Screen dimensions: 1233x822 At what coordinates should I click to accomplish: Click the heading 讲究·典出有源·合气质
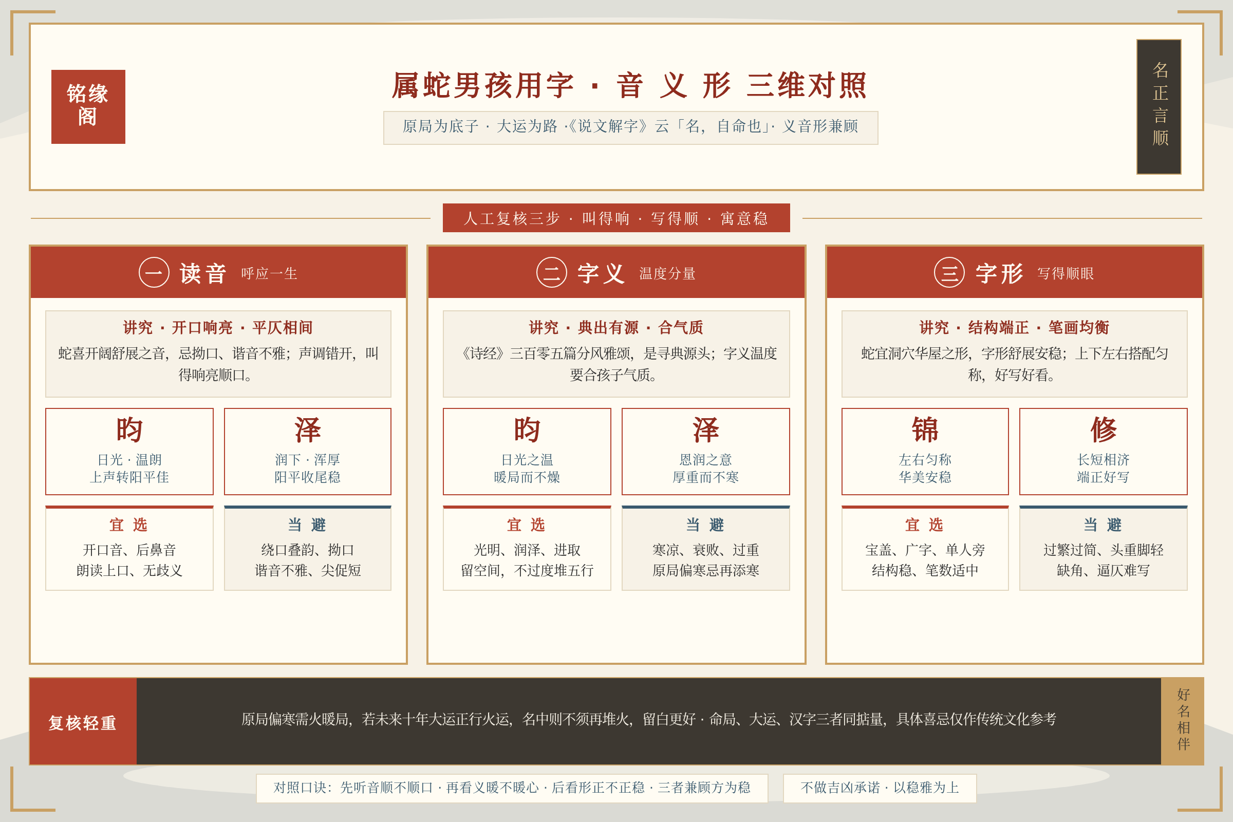click(x=616, y=328)
